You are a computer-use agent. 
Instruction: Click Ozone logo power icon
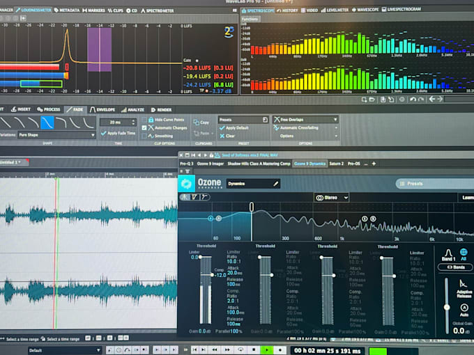186,184
